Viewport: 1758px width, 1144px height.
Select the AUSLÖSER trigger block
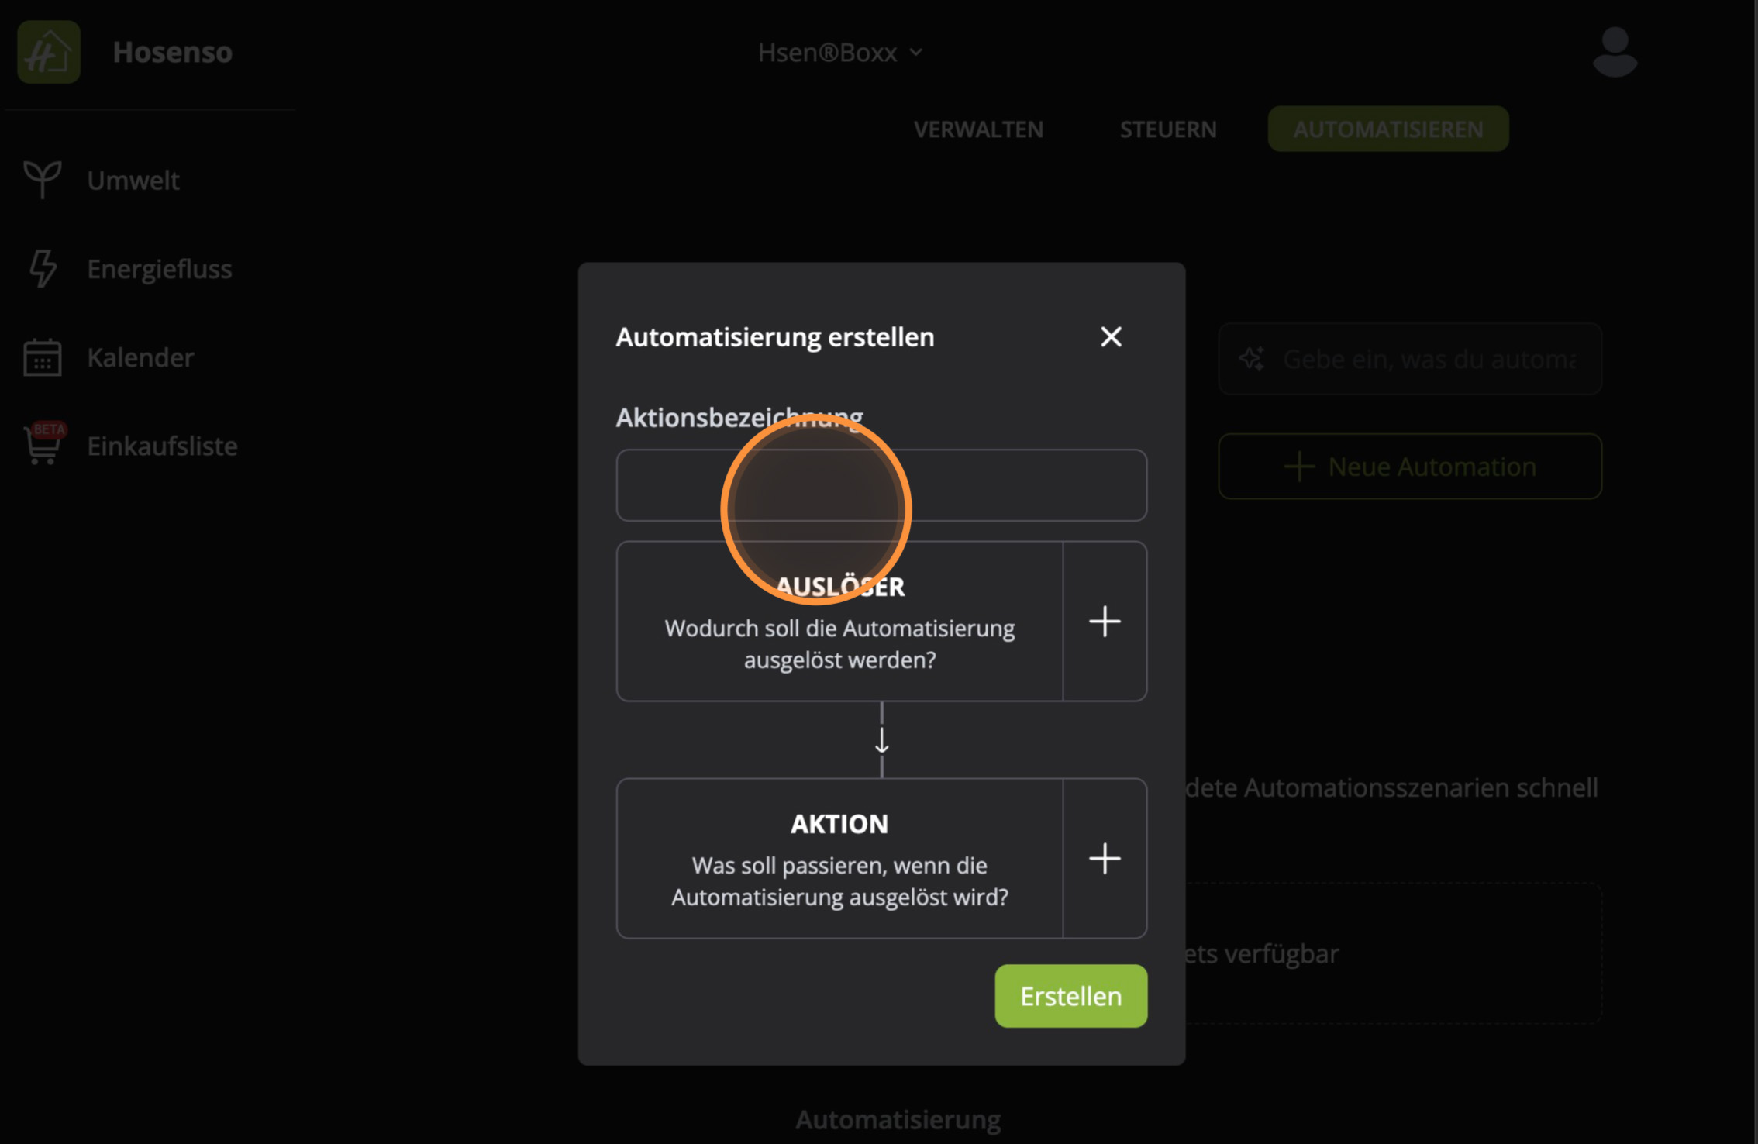839,622
